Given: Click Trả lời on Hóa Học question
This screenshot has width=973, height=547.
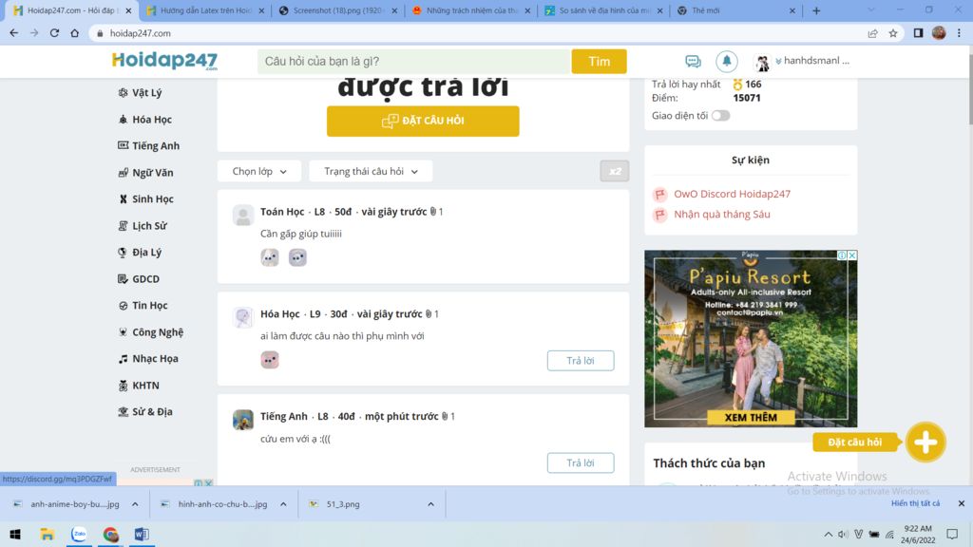Looking at the screenshot, I should pos(581,361).
